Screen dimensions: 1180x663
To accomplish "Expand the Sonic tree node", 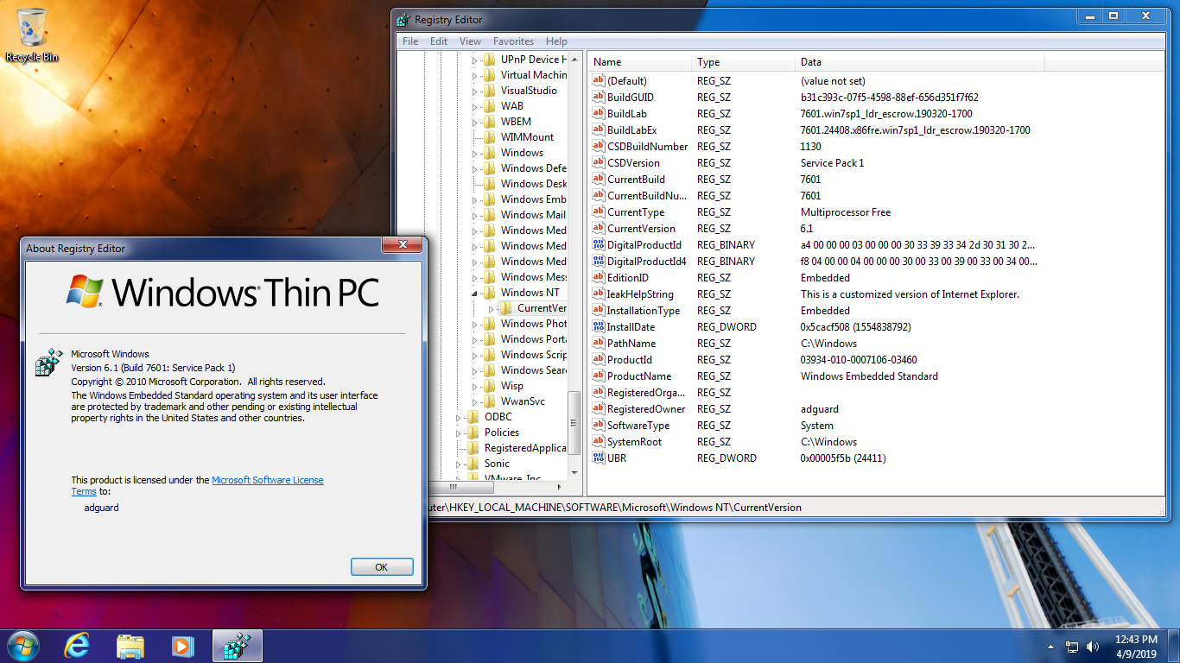I will coord(460,464).
